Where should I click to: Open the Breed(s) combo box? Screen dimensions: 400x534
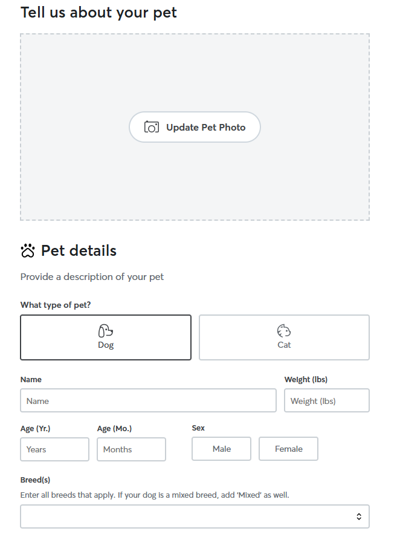187,516
